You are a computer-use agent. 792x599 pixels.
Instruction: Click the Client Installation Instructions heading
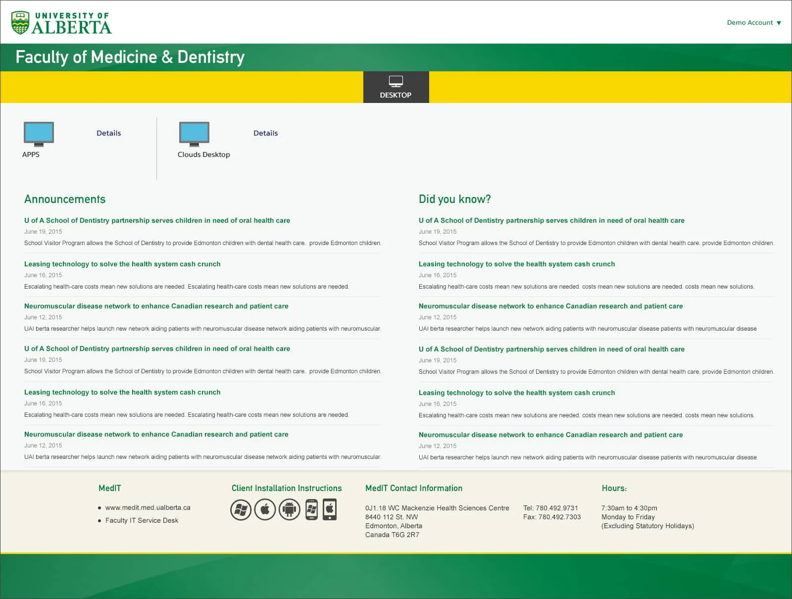pos(287,488)
